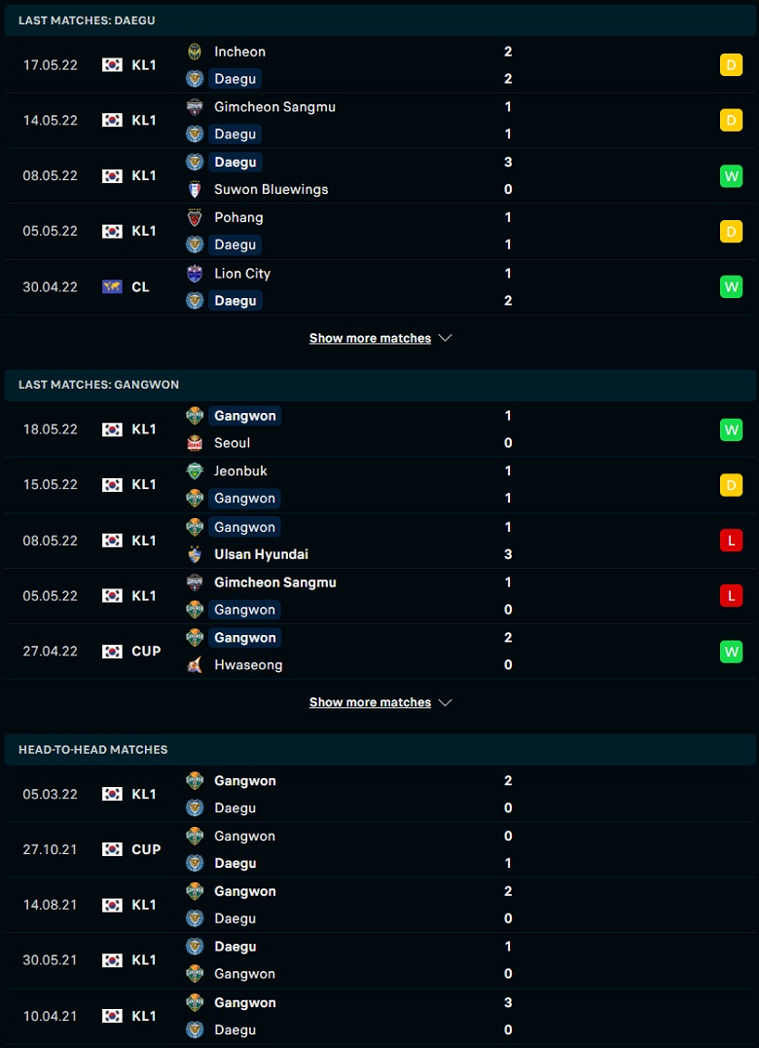Select the Last Matches: Daegu header
759x1048 pixels.
tap(87, 20)
